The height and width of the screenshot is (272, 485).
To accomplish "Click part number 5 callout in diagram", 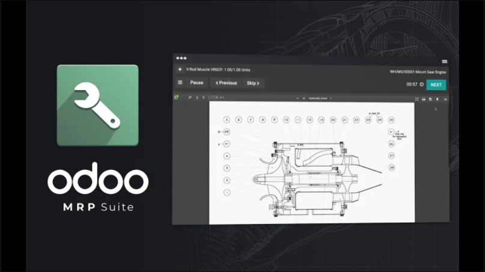I will click(x=227, y=119).
